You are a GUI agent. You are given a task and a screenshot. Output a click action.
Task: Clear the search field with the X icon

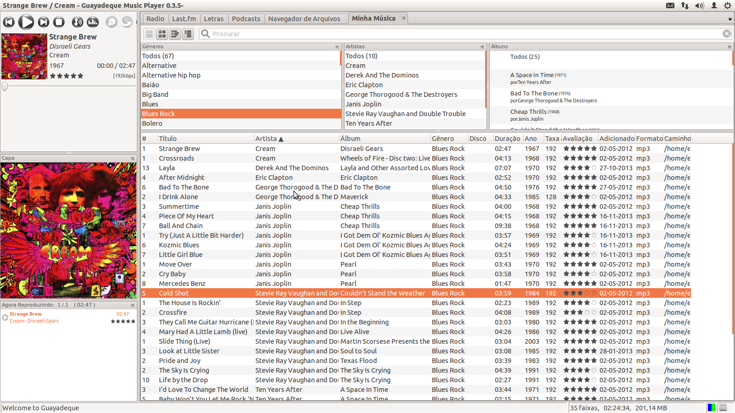[x=727, y=33]
